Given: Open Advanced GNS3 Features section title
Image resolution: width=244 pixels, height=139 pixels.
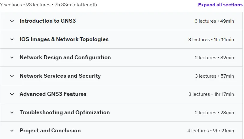Looking at the screenshot, I should [53, 94].
